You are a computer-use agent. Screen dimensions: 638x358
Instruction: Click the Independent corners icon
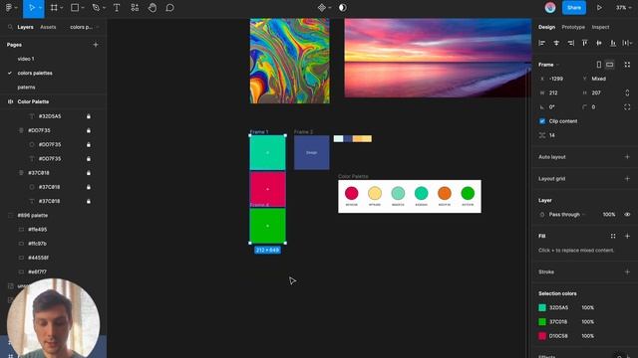627,107
